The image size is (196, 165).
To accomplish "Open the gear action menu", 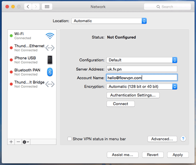I will pyautogui.click(x=26, y=142).
